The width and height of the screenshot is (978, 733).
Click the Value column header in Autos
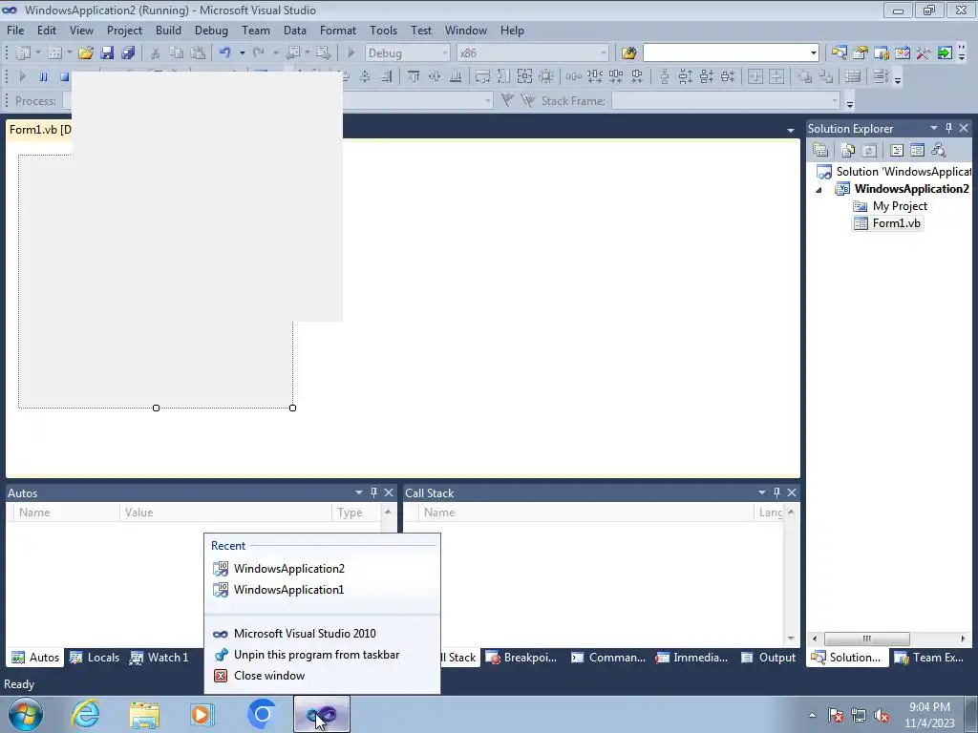pyautogui.click(x=225, y=513)
